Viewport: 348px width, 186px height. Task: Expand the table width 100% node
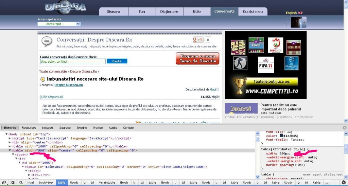coord(10,146)
